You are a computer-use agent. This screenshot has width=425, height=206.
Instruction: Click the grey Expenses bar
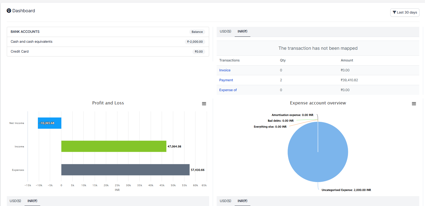coord(125,170)
